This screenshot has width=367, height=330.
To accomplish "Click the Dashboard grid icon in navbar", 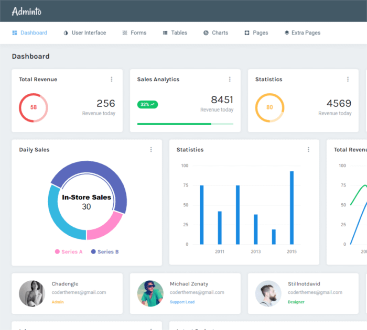I will [15, 33].
